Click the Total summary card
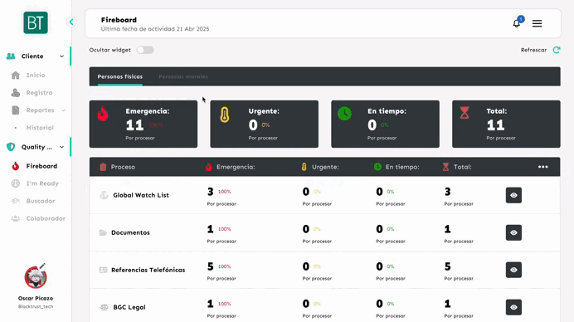Screen dimensions: 574x322 (506, 124)
